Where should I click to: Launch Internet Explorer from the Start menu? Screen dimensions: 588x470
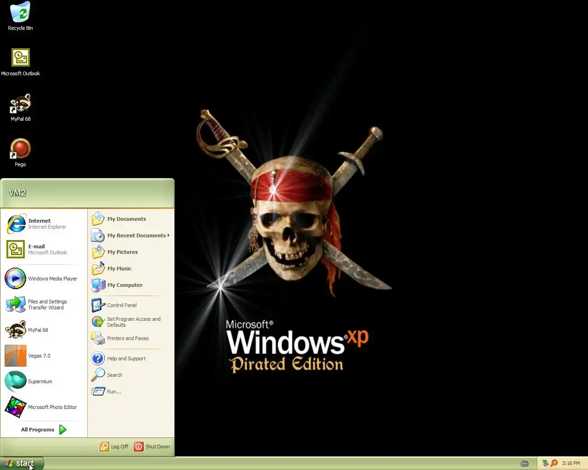(x=44, y=224)
